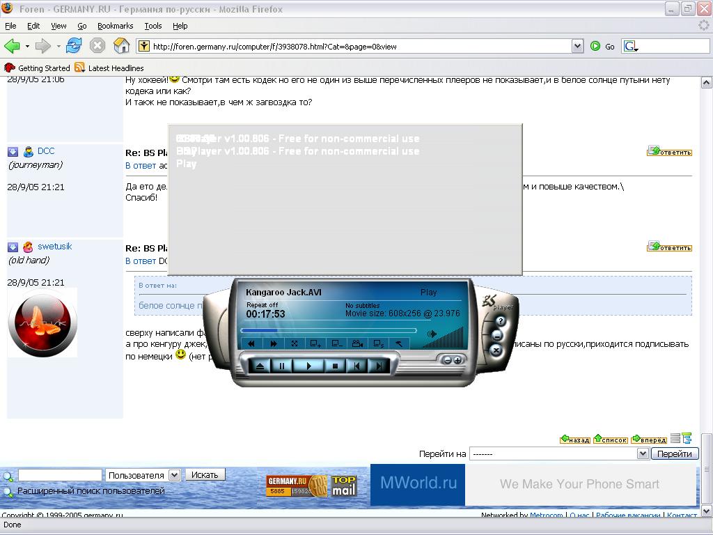
Task: Click the zoom out video icon in BS Player
Action: tap(336, 343)
